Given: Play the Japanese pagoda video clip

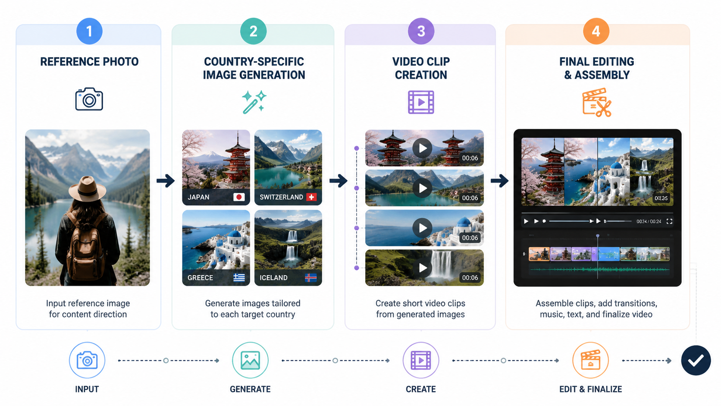Looking at the screenshot, I should (x=423, y=148).
